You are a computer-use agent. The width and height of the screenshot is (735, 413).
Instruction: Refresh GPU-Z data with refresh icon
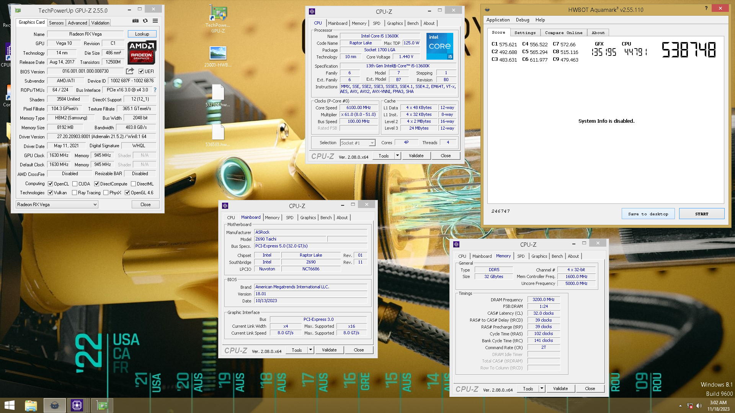point(145,21)
